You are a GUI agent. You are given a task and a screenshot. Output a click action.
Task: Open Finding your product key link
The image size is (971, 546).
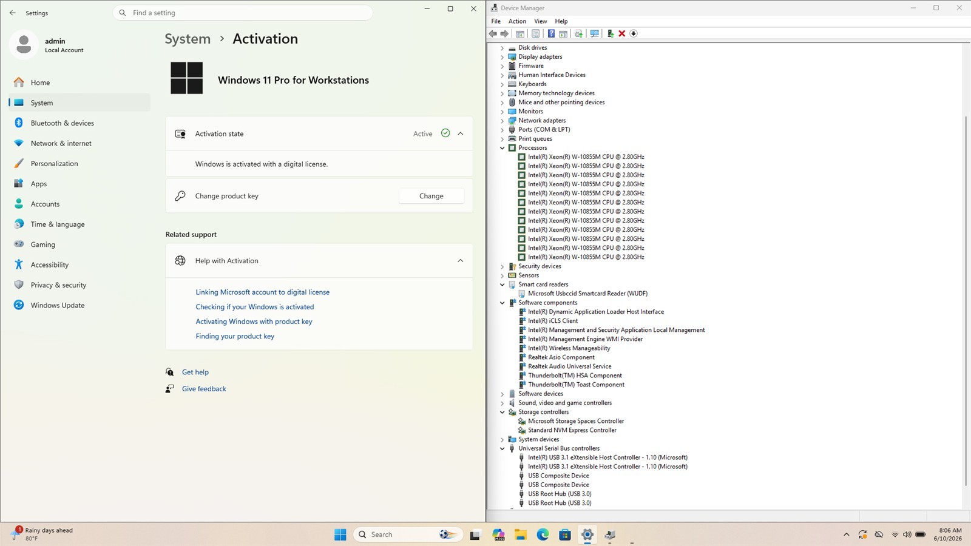235,336
